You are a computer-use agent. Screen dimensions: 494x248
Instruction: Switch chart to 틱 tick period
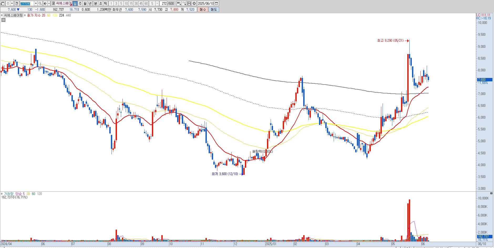(105, 3)
